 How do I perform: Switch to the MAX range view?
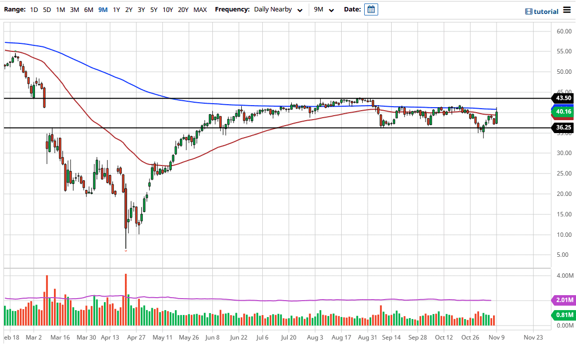[x=200, y=9]
